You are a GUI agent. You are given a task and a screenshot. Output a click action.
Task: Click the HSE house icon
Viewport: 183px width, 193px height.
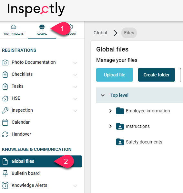tap(5, 98)
